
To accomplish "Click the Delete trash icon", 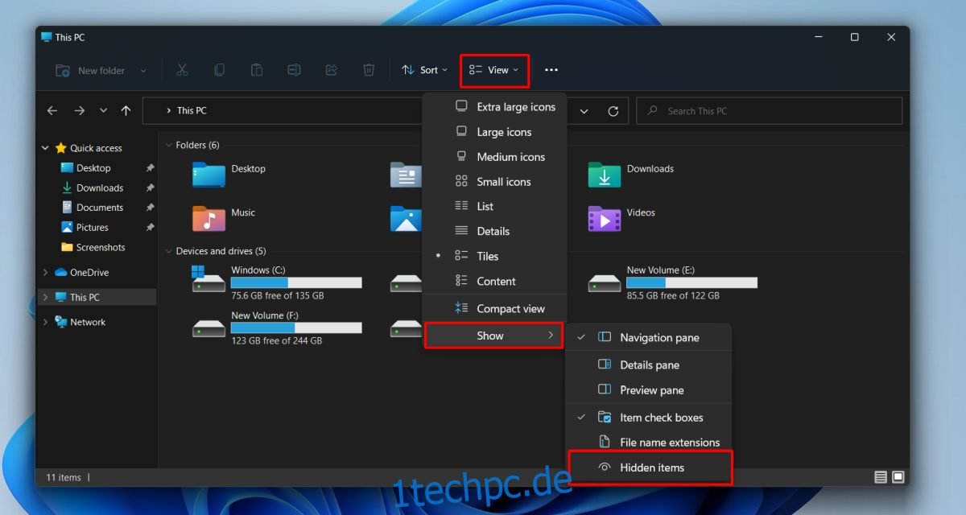I will pos(369,70).
